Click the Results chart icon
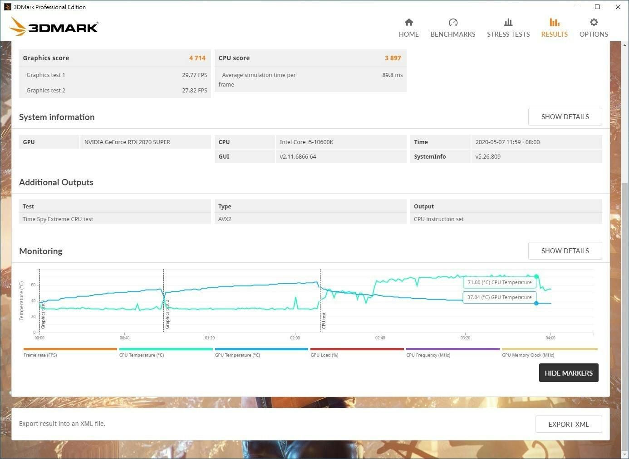This screenshot has width=629, height=459. tap(555, 22)
